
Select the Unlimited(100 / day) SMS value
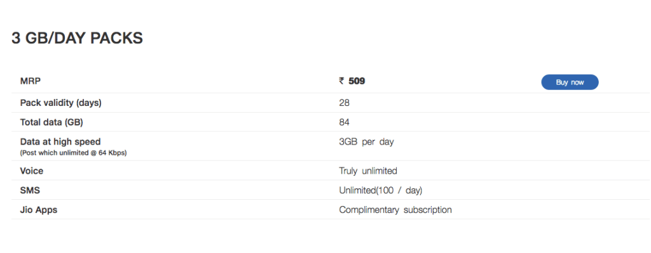[381, 190]
